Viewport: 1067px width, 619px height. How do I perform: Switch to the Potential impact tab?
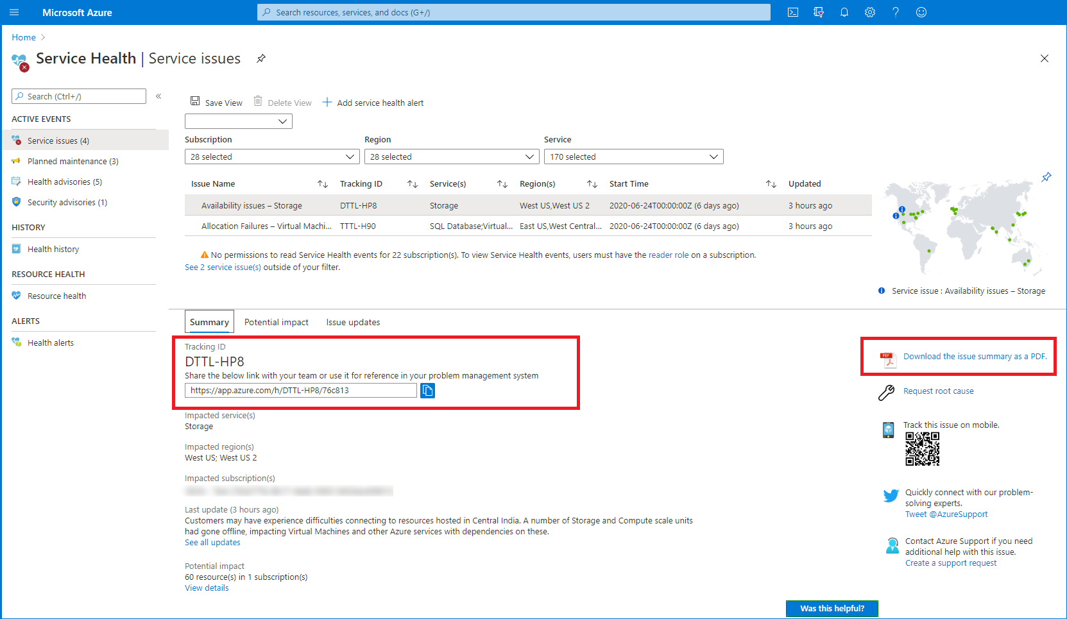(276, 322)
